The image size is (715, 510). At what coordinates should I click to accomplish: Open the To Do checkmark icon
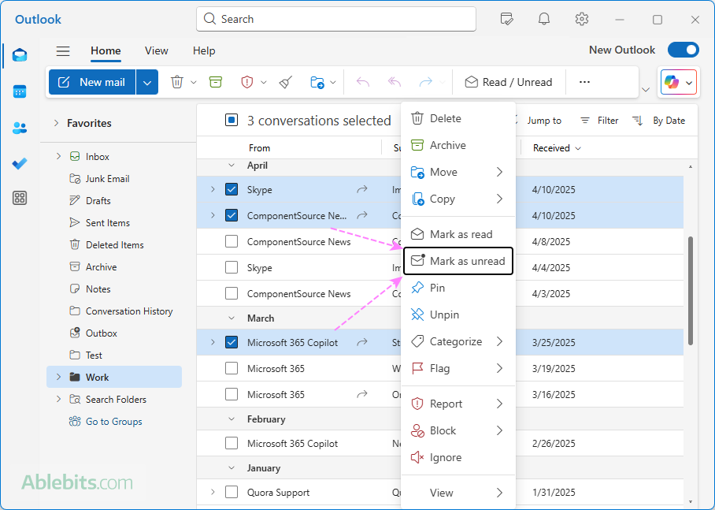pos(20,163)
